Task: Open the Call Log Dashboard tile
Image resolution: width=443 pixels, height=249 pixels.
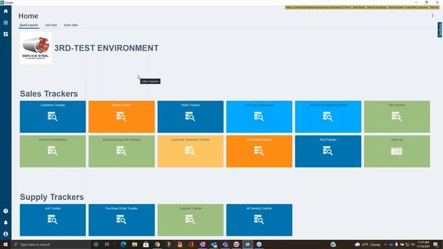Action: [x=259, y=117]
